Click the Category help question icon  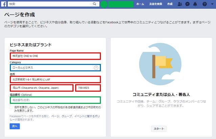pyautogui.click(x=96, y=68)
